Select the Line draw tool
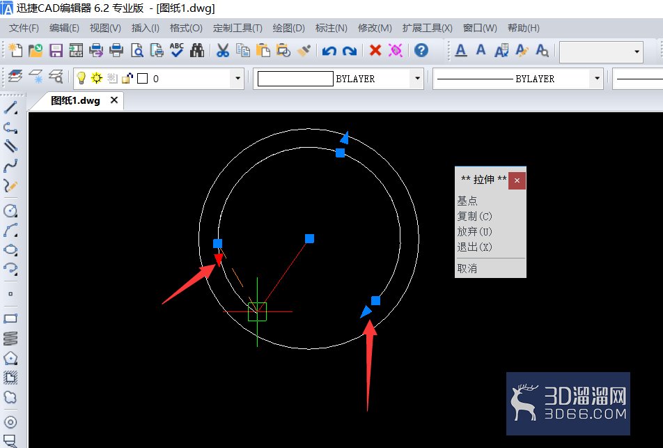 click(x=10, y=107)
